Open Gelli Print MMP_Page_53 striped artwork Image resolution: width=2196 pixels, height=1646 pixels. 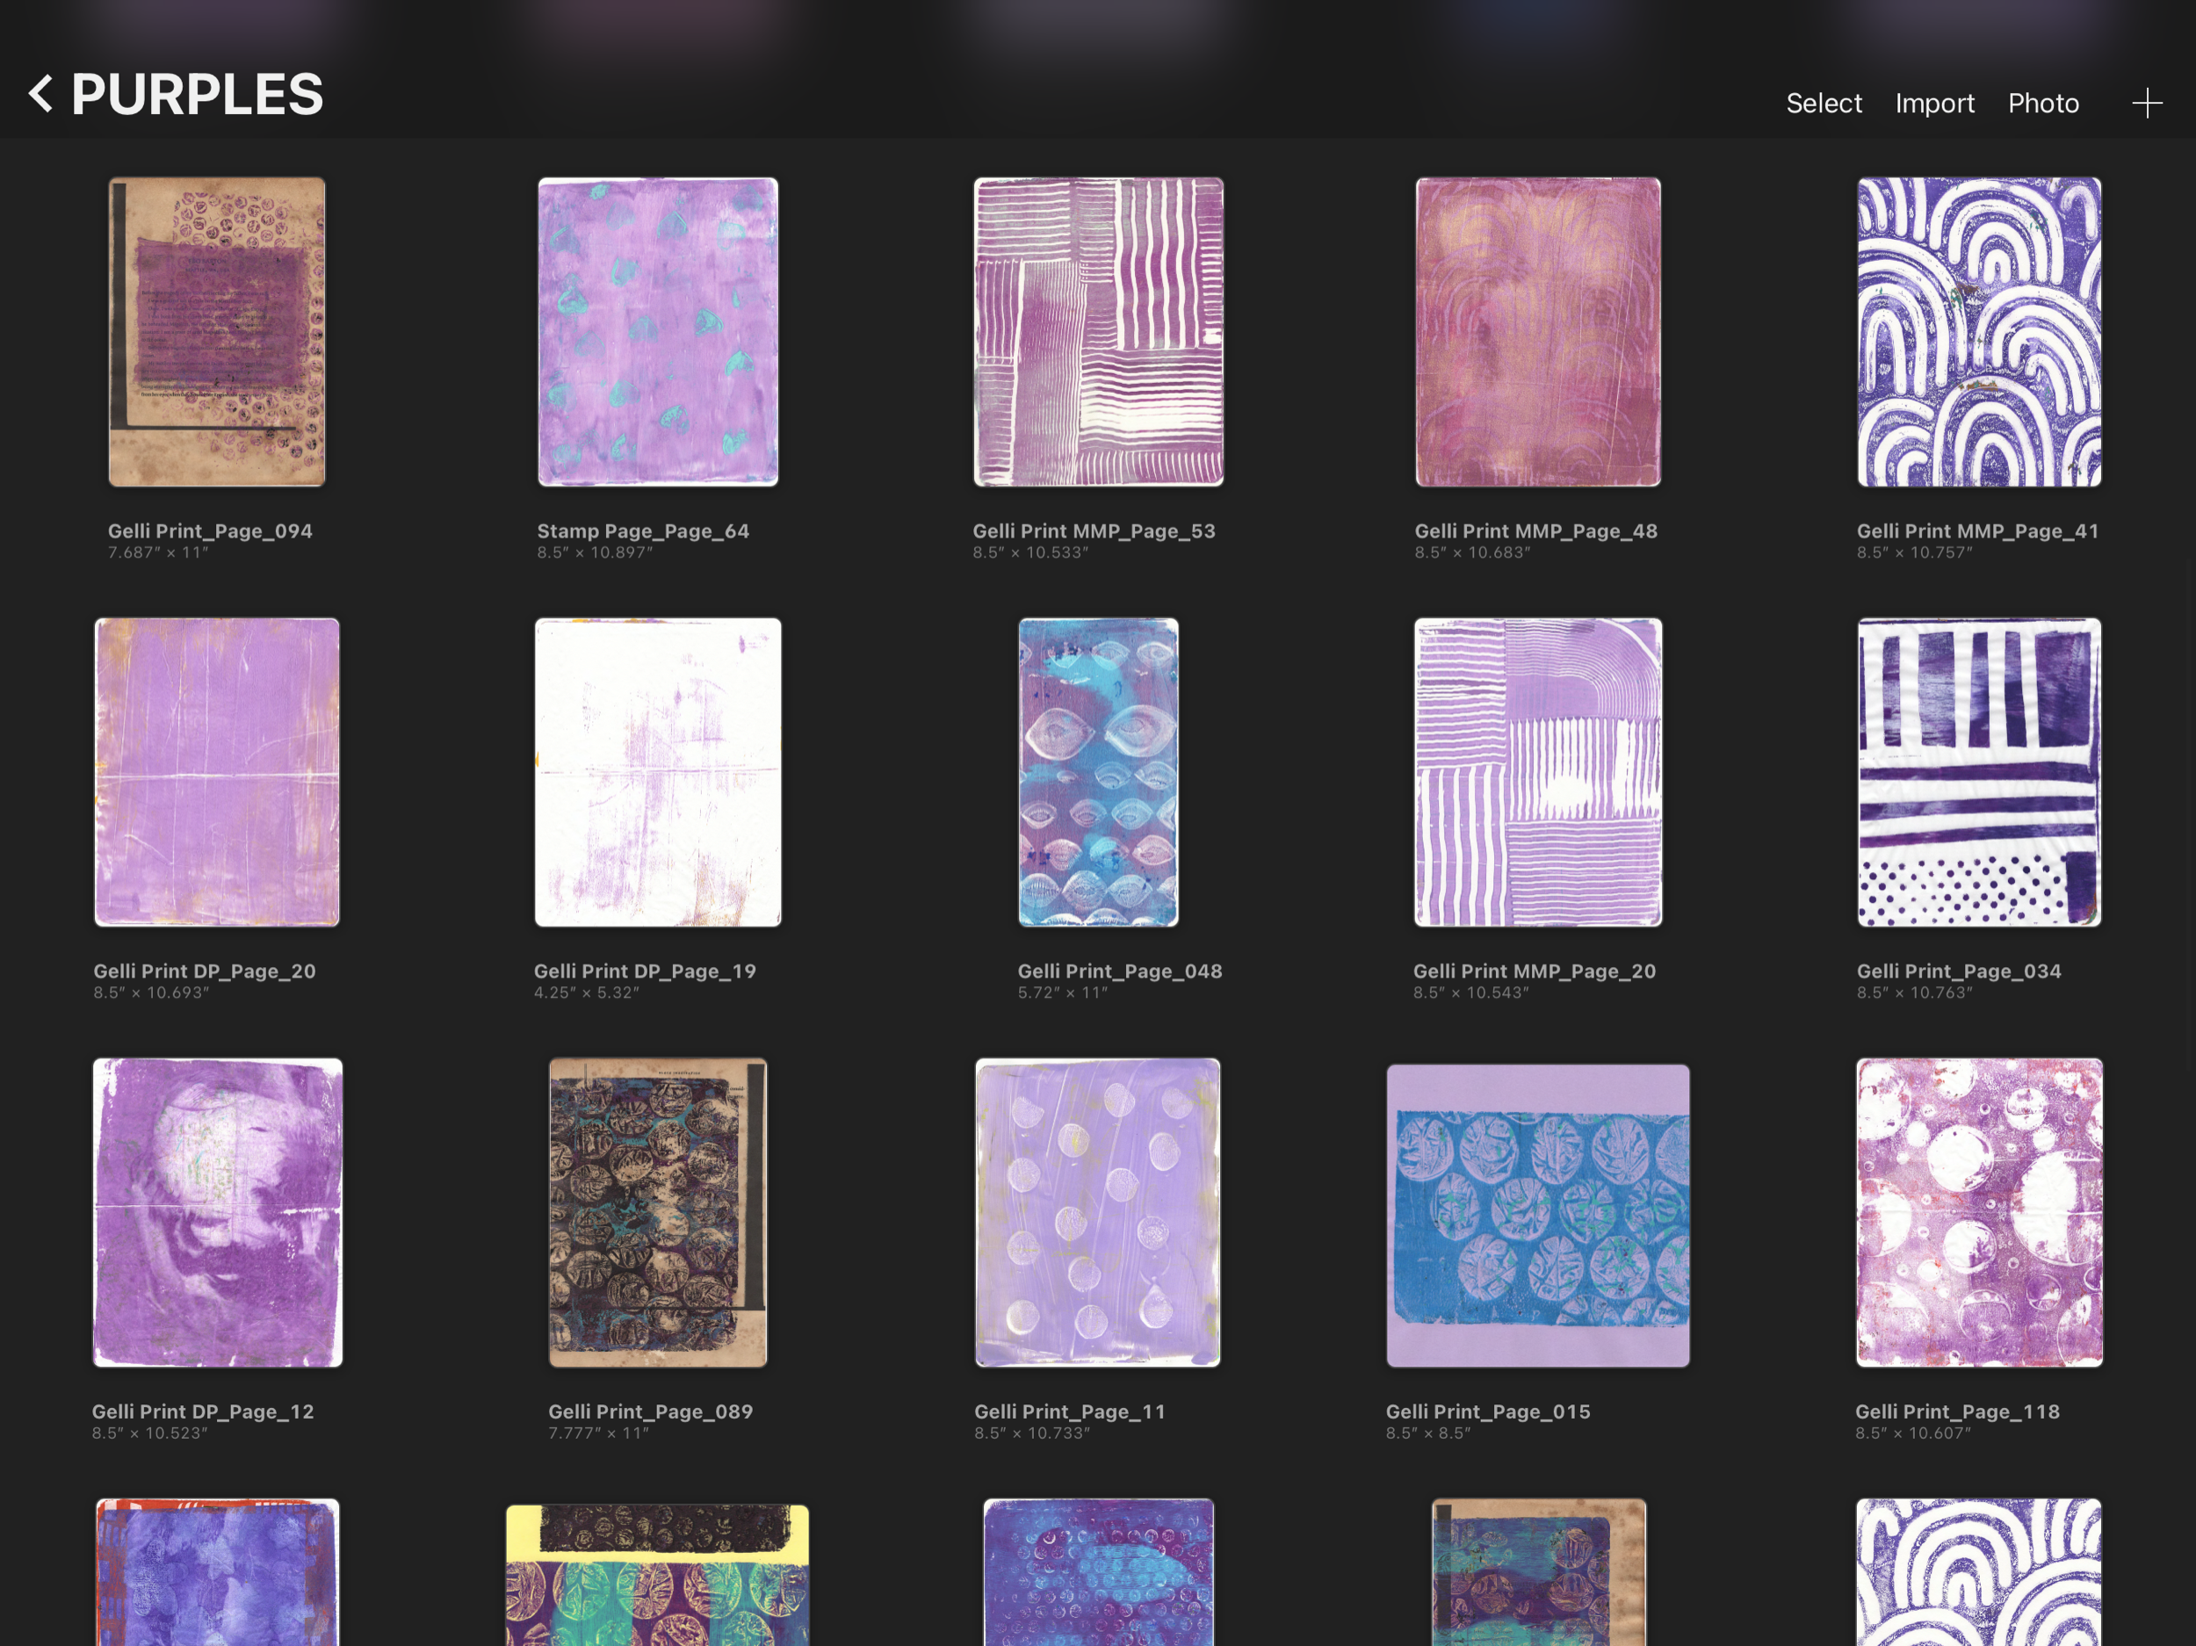pos(1098,332)
